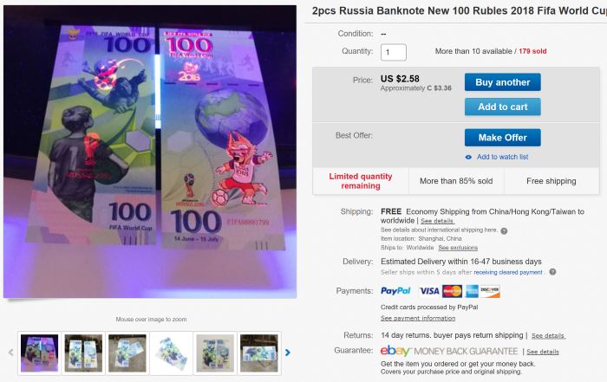Select the second banknote thumbnail
The image size is (607, 382).
83,353
